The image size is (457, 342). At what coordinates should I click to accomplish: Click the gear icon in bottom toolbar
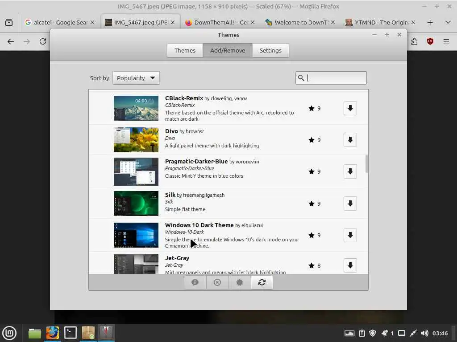(x=240, y=282)
